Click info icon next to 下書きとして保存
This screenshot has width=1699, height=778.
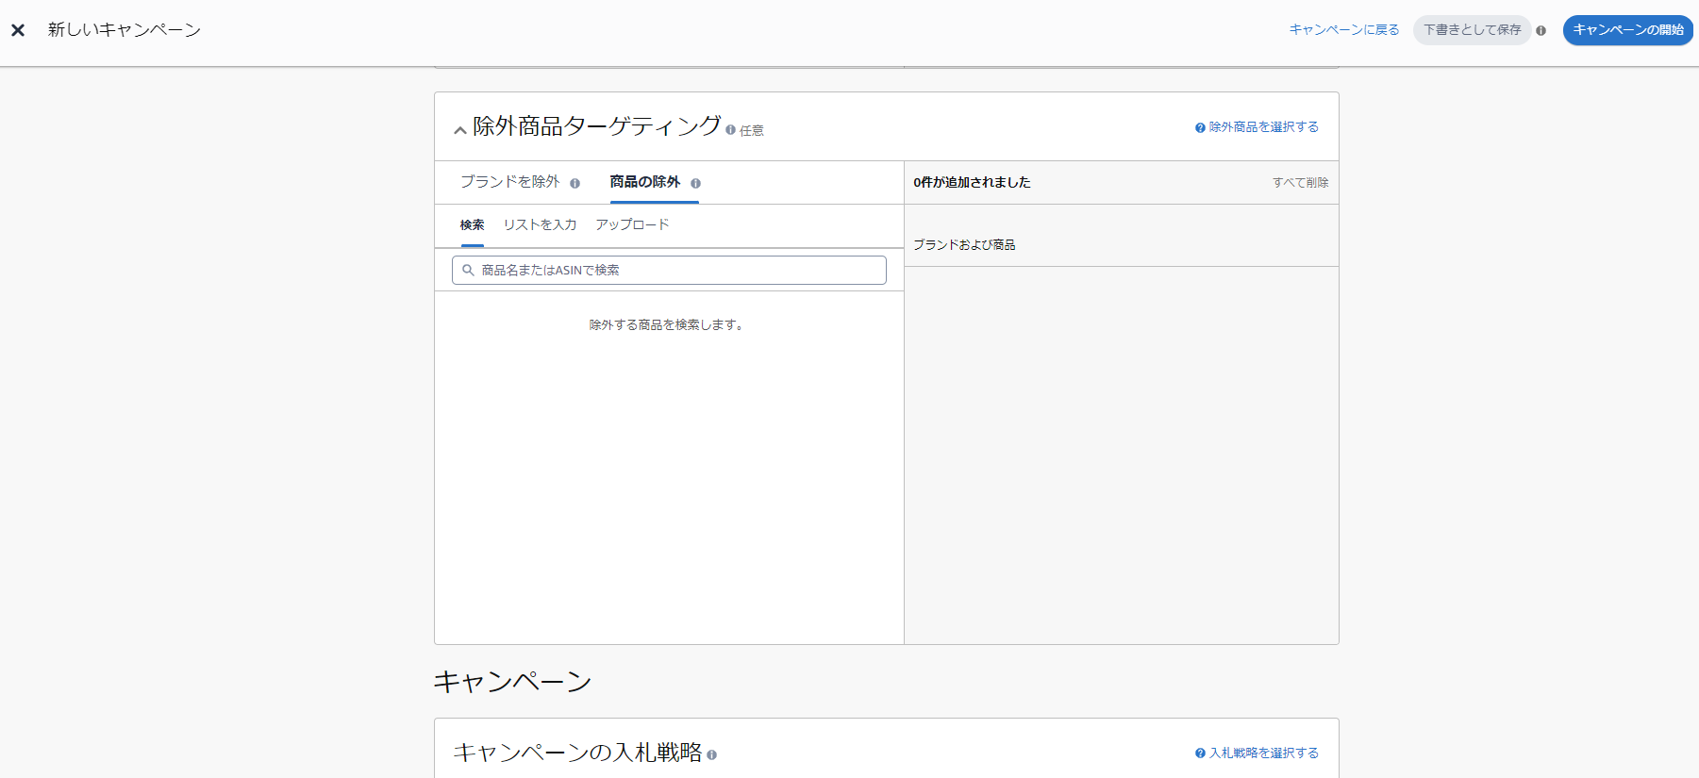coord(1541,30)
